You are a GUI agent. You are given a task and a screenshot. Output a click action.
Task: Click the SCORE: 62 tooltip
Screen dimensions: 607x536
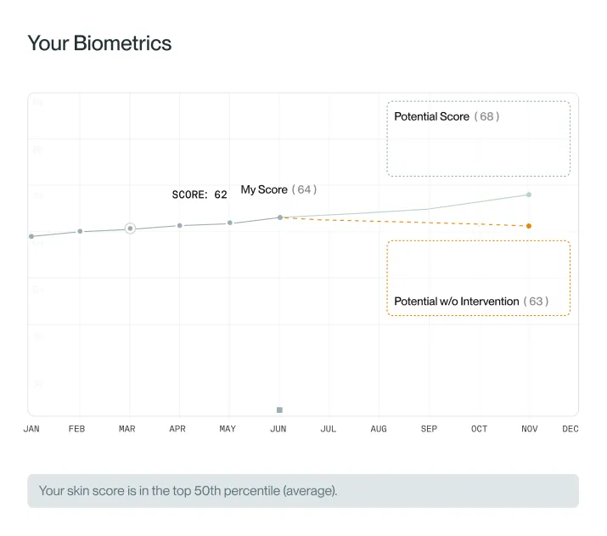pos(200,195)
